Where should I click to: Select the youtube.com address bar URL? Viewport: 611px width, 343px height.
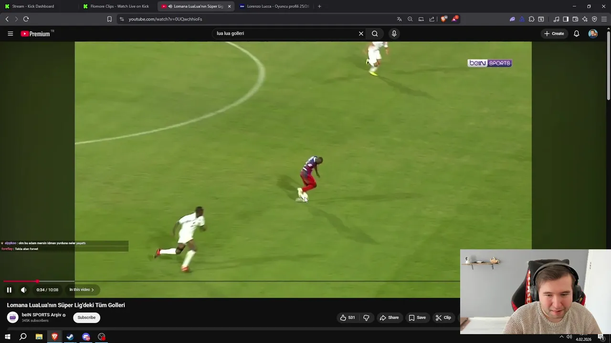tap(165, 19)
